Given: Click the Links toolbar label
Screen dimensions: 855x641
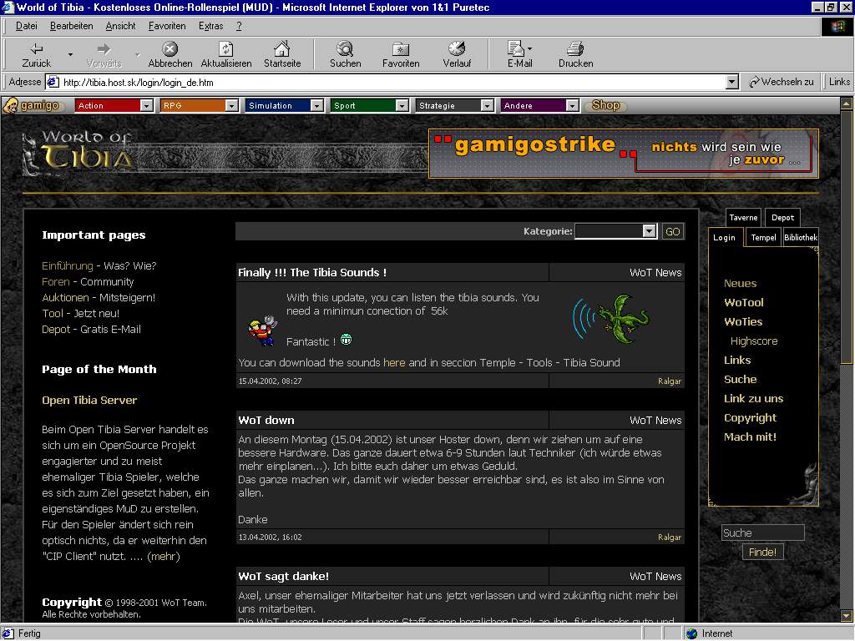Looking at the screenshot, I should click(x=839, y=82).
